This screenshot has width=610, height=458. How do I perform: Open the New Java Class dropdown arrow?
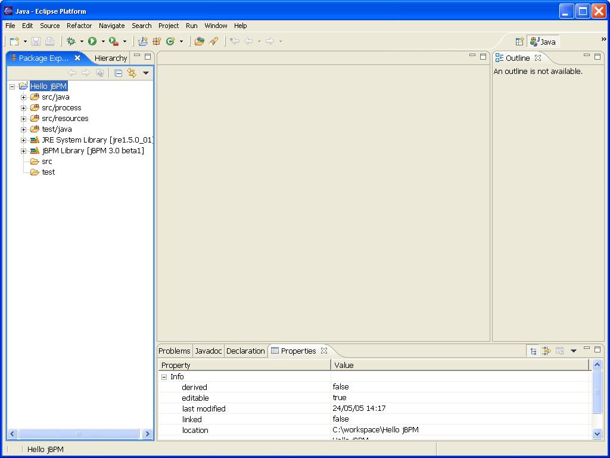[181, 41]
